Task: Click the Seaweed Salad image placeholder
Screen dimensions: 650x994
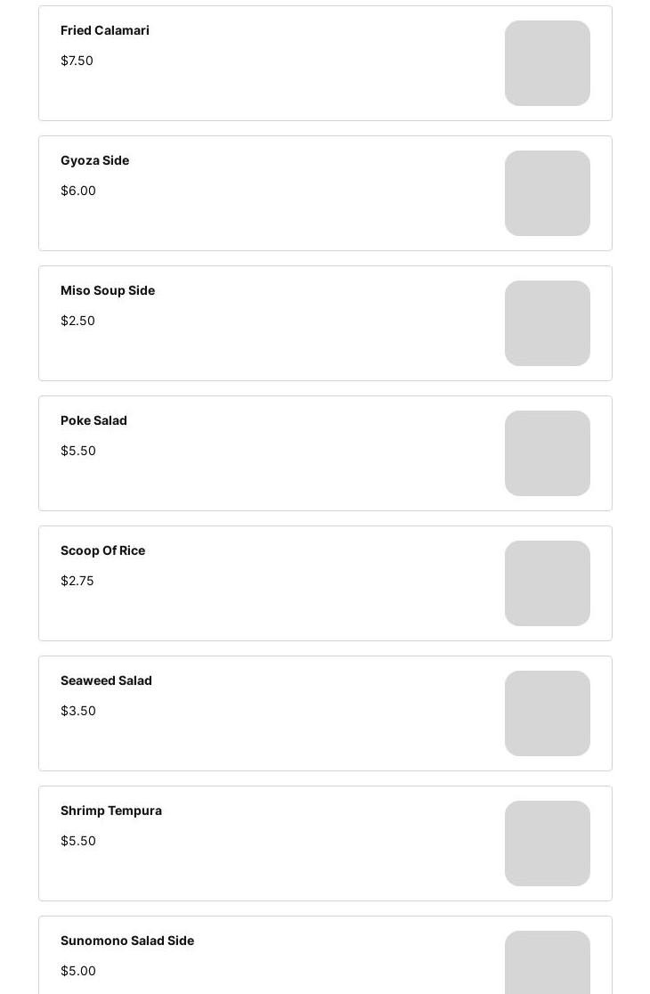Action: (547, 713)
